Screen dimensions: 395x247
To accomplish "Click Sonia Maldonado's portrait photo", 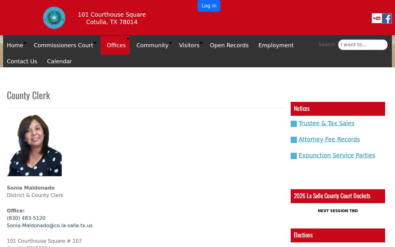I will [34, 145].
